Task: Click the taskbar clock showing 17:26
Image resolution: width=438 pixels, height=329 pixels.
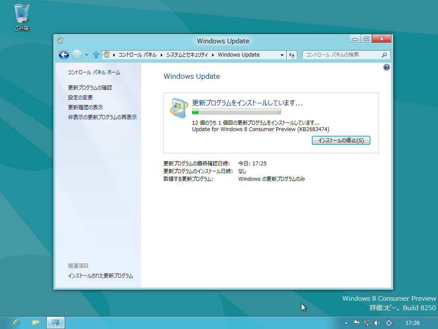Action: tap(413, 323)
